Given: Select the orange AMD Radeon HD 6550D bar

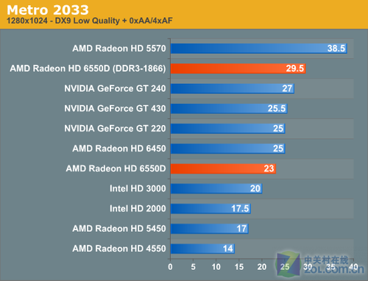Looking at the screenshot, I should 223,168.
